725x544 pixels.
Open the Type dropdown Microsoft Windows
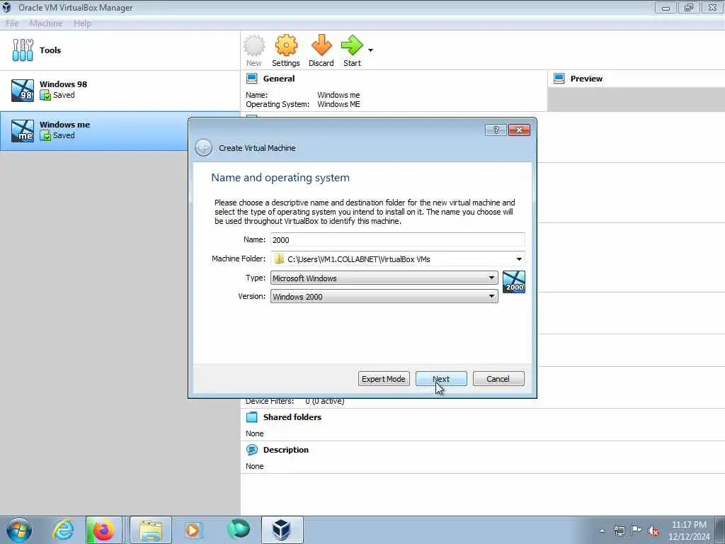tap(384, 278)
